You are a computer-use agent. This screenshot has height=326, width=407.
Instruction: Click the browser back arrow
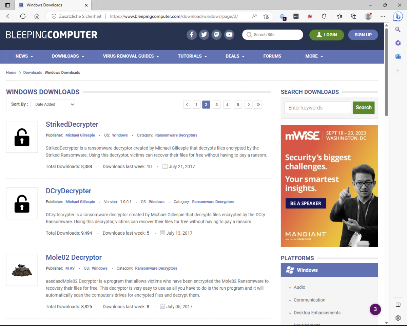(x=9, y=16)
